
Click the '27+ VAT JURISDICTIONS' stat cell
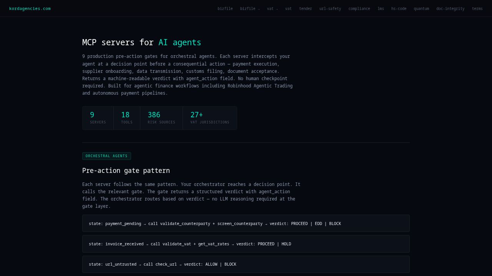coord(210,118)
